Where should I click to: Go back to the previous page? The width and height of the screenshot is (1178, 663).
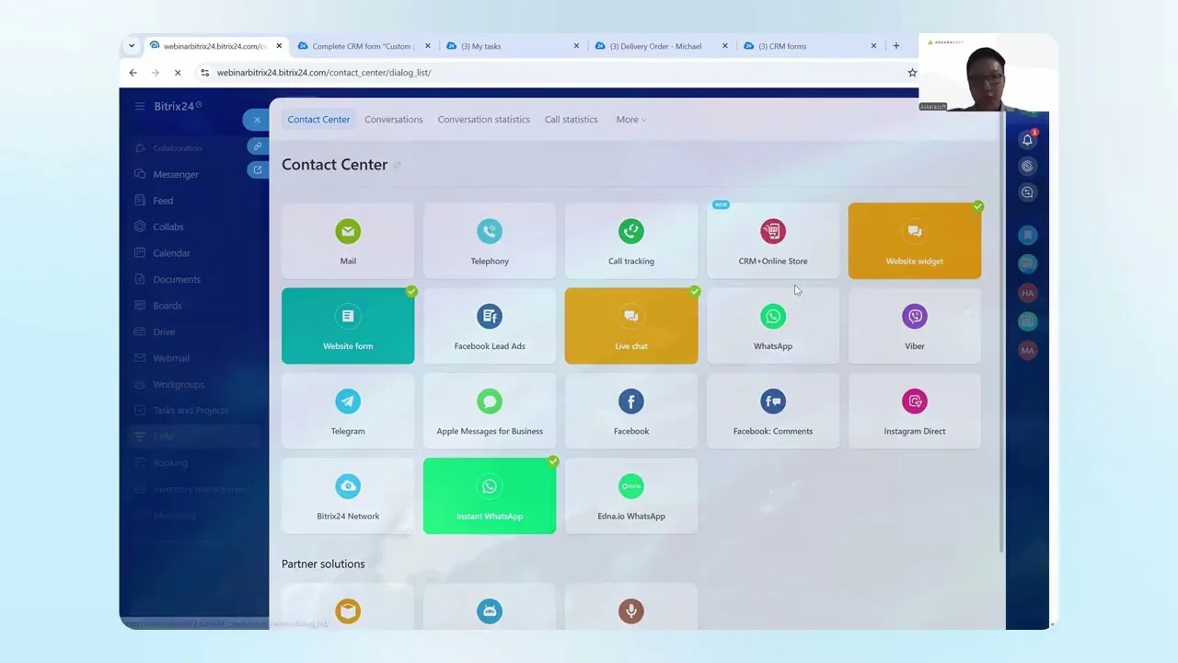tap(133, 73)
